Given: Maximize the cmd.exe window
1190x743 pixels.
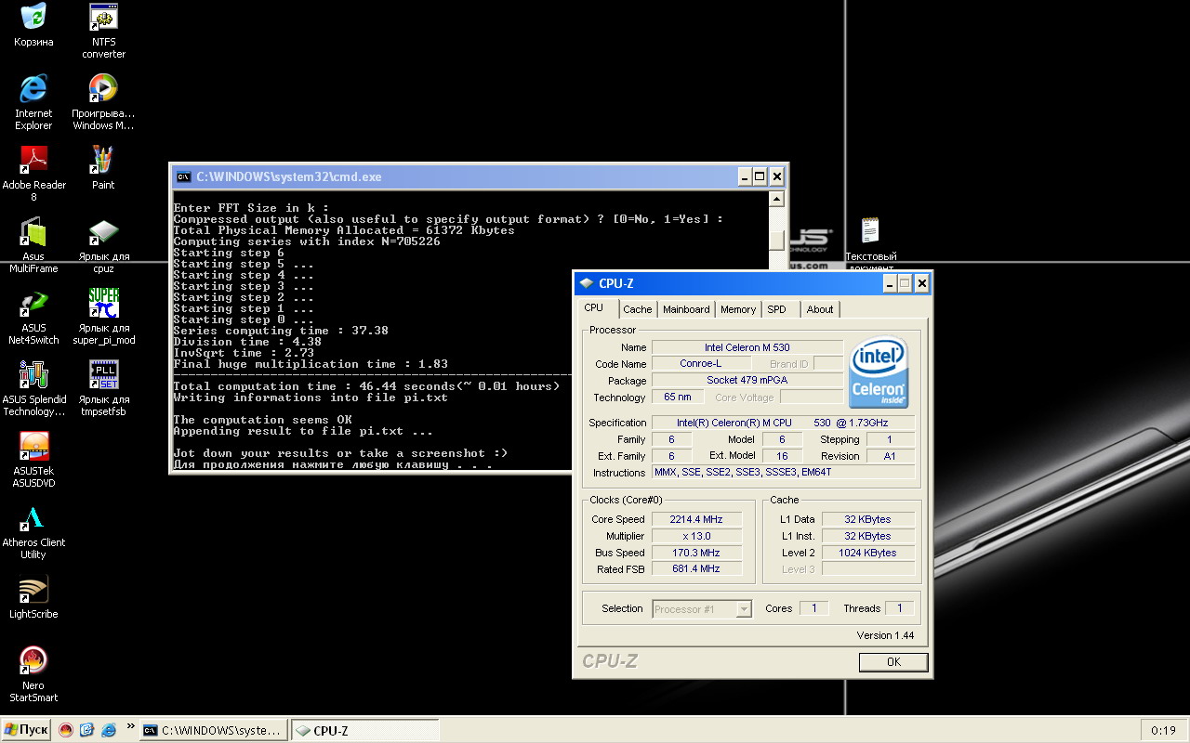Looking at the screenshot, I should (x=760, y=176).
